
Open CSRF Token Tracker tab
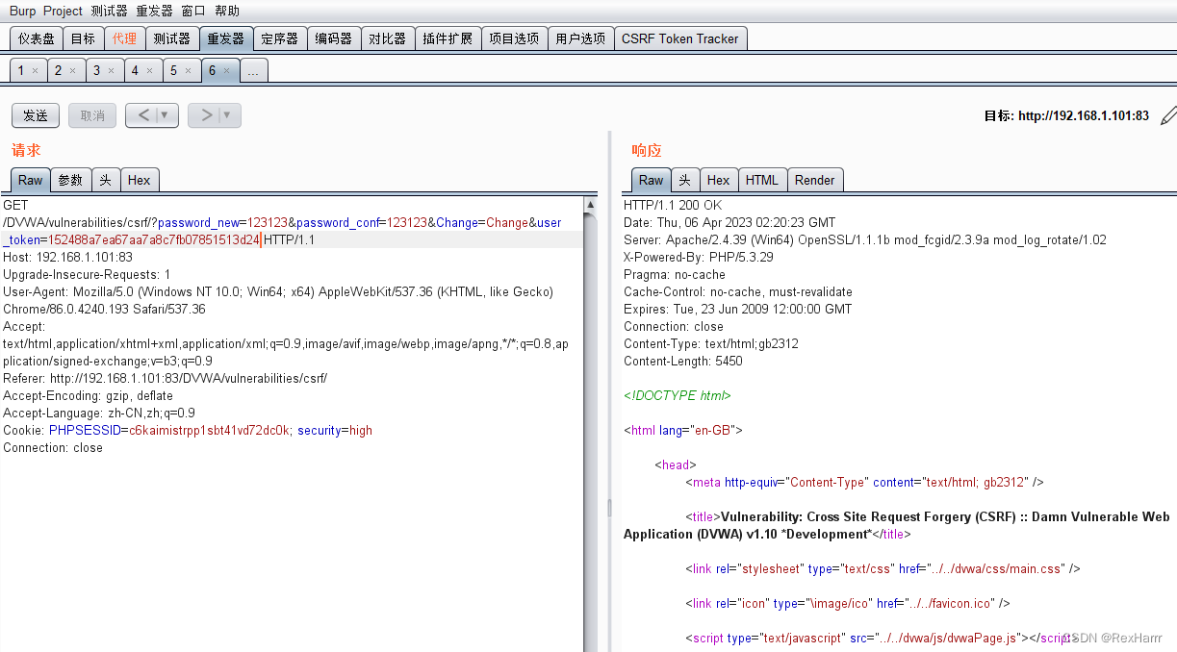680,38
